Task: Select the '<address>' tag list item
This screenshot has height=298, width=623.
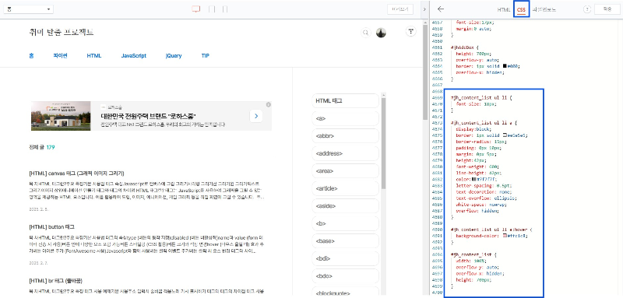Action: 345,153
